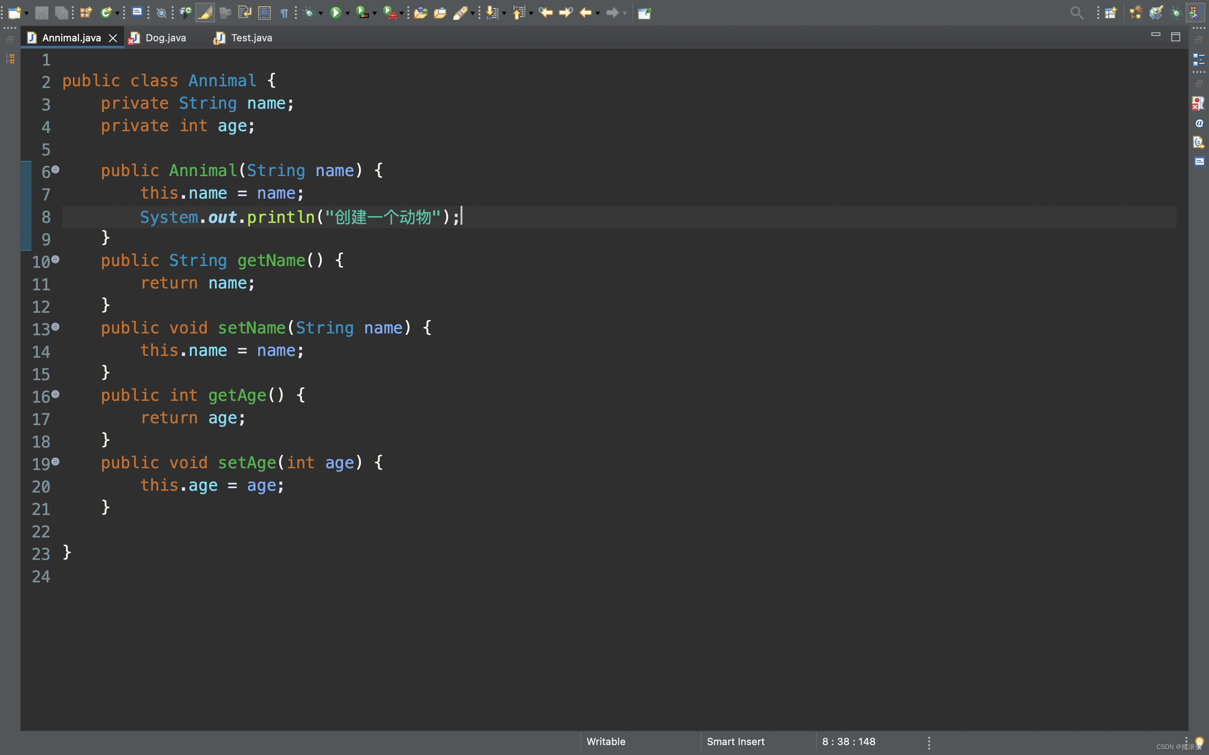The height and width of the screenshot is (755, 1209).
Task: Open the Coverage dropdown arrow
Action: (375, 13)
